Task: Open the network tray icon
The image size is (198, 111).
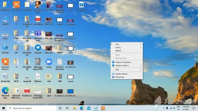Action: (x=170, y=108)
